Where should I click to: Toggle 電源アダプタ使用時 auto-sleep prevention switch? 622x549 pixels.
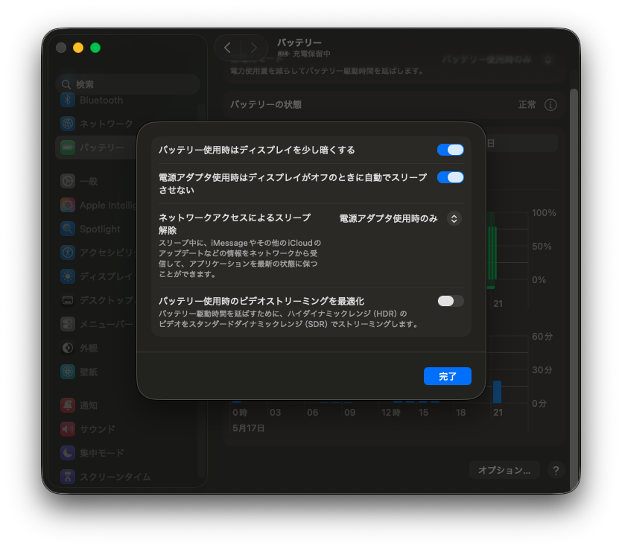pos(450,177)
